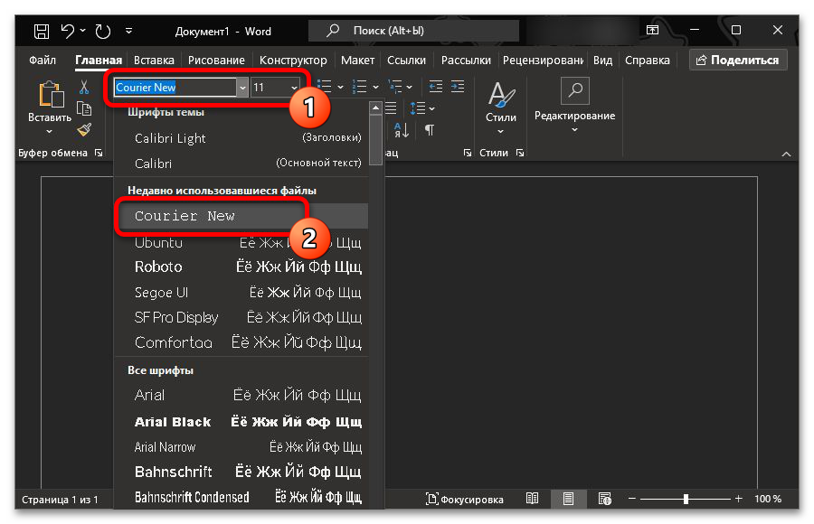Select Calibri Light theme font
This screenshot has width=814, height=524.
(241, 138)
